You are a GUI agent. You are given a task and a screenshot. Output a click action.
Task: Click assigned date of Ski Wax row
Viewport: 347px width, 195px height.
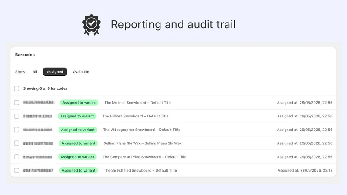(304, 143)
